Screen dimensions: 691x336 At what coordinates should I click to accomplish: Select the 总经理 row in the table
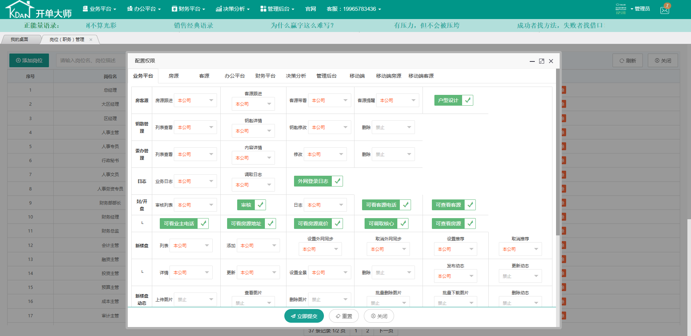tap(110, 90)
